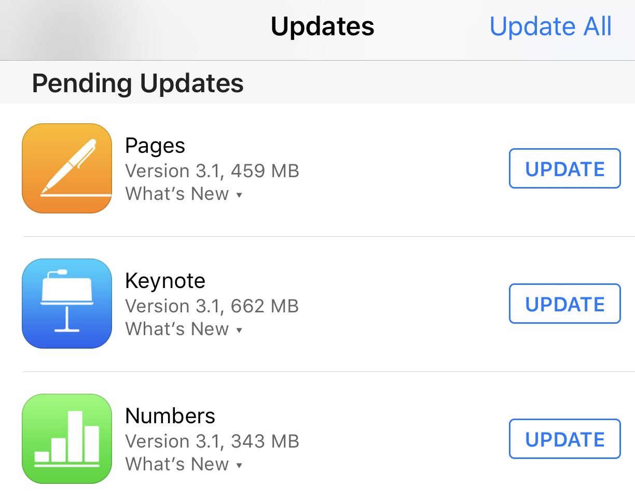635x503 pixels.
Task: Tap the Pages app icon
Action: pos(67,168)
